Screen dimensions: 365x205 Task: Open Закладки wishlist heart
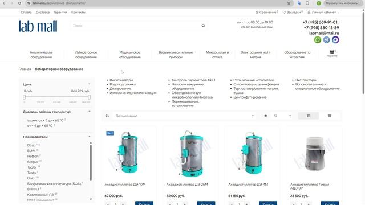[x=293, y=13]
